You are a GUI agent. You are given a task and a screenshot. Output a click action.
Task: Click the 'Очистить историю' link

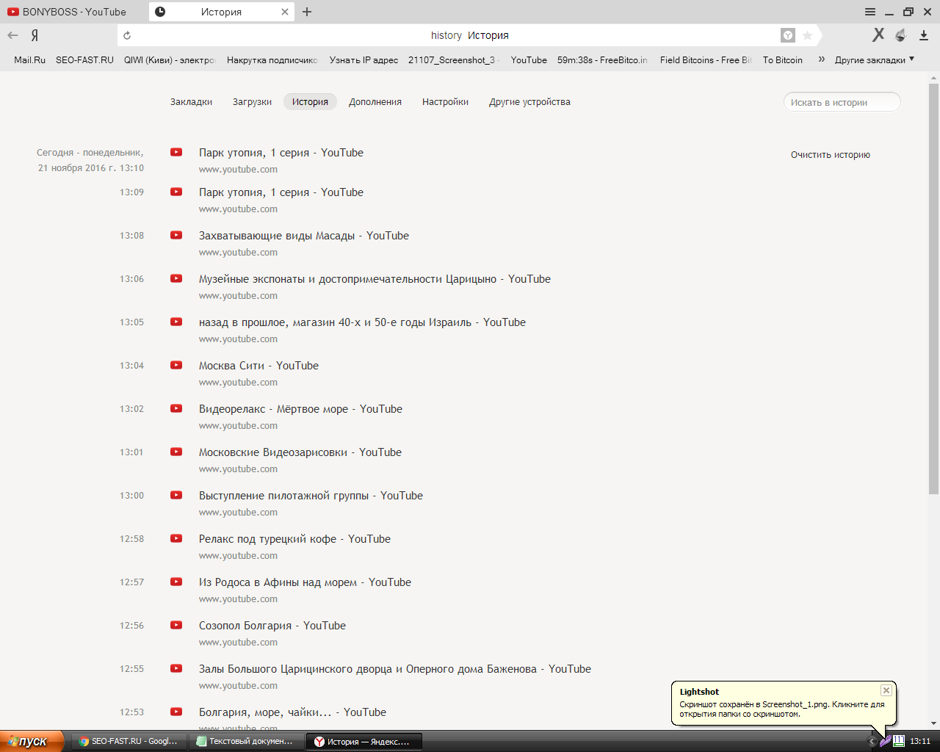coord(830,155)
